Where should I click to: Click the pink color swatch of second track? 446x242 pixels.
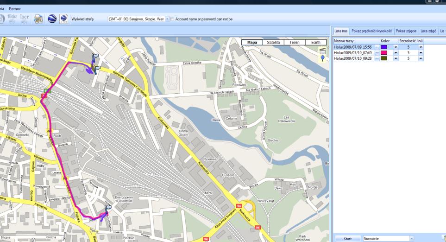383,53
